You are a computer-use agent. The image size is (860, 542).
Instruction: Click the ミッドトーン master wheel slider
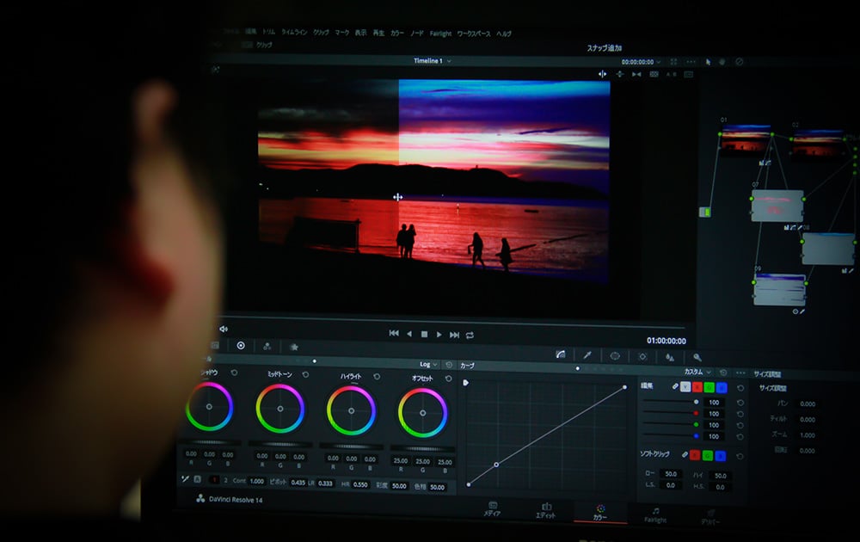click(280, 444)
